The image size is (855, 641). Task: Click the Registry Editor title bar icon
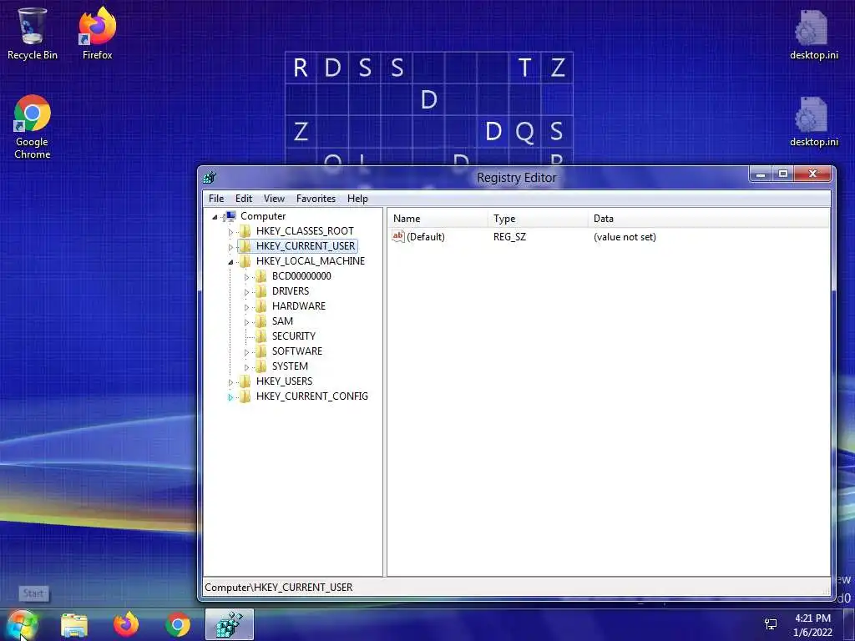[210, 177]
